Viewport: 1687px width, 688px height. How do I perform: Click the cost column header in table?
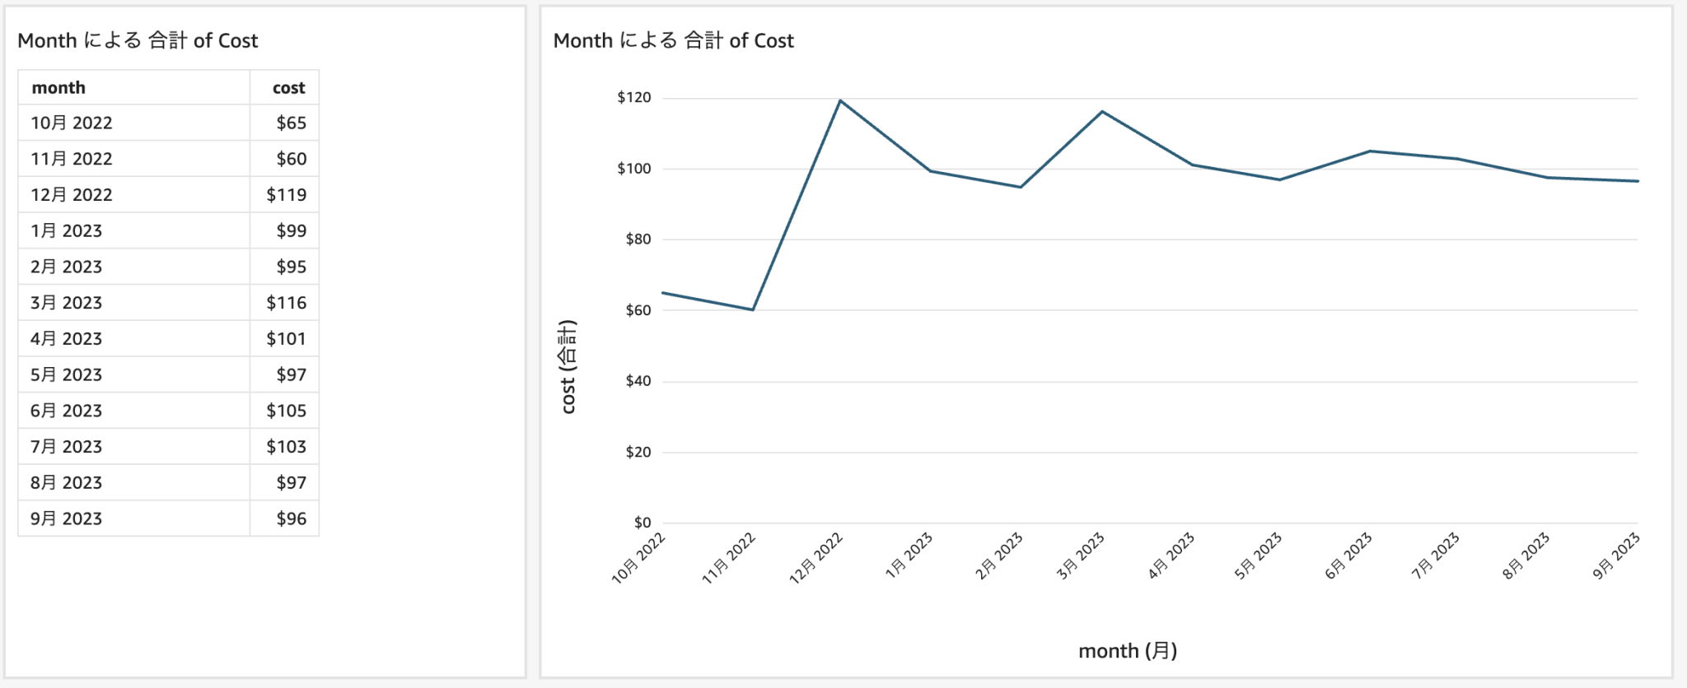(x=288, y=88)
